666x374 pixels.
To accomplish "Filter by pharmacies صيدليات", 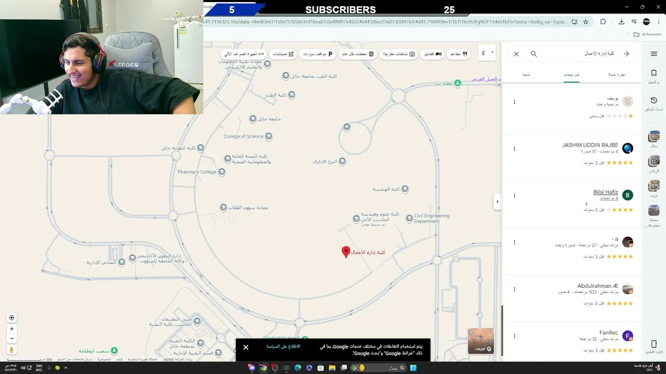I will point(284,54).
